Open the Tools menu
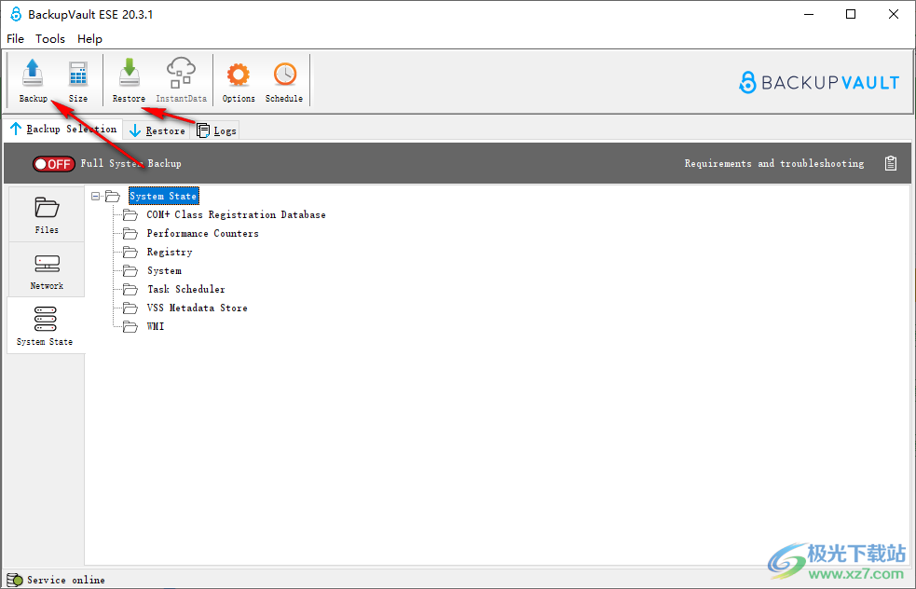The height and width of the screenshot is (589, 916). point(50,39)
